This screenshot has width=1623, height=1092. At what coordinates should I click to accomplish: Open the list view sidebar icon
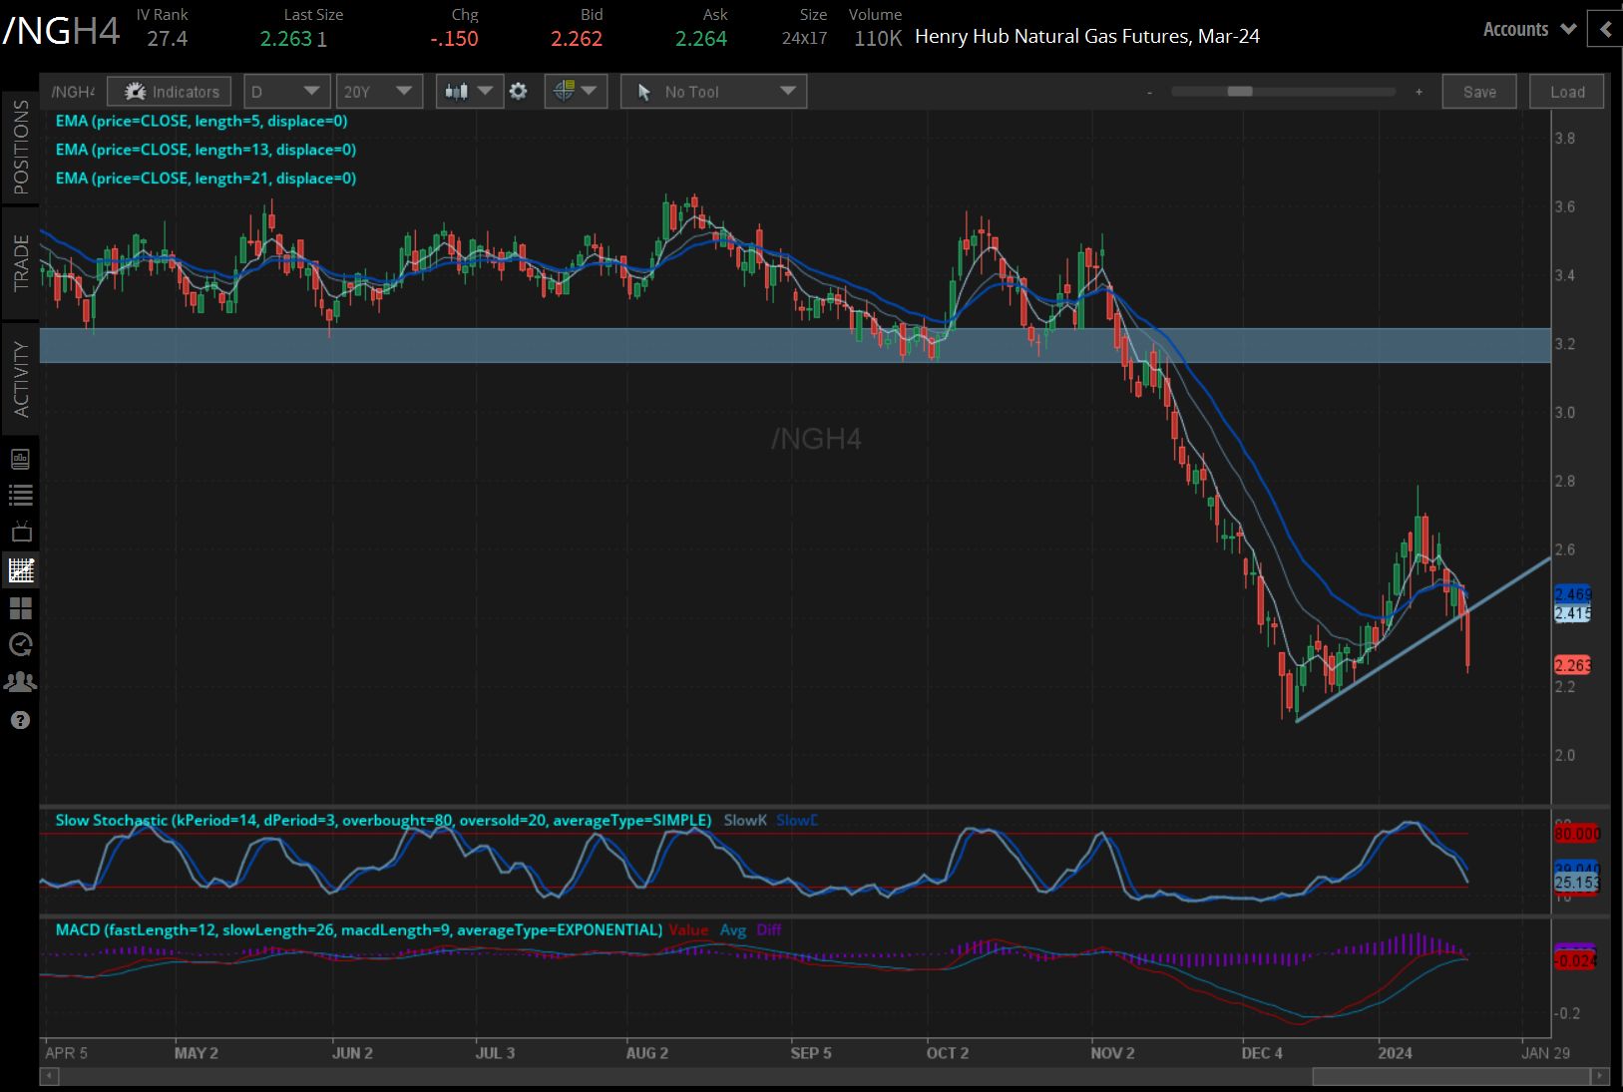click(20, 496)
